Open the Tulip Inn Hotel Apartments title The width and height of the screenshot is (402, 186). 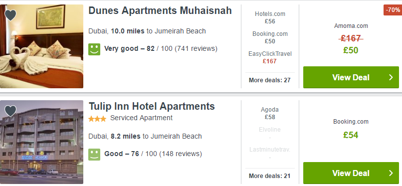click(x=152, y=106)
